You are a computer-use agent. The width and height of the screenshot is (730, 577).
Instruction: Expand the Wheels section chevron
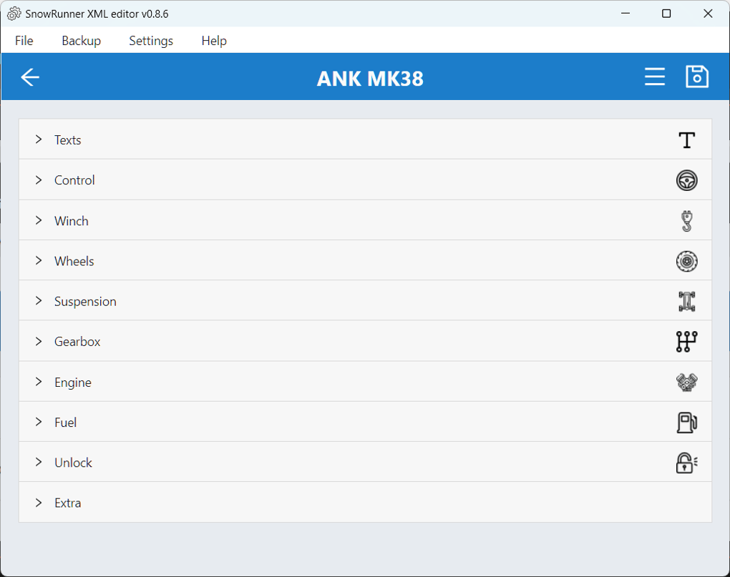click(39, 261)
